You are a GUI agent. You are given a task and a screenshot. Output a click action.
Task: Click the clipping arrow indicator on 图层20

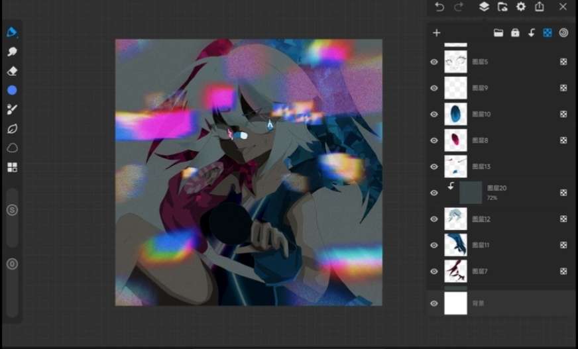pyautogui.click(x=451, y=186)
